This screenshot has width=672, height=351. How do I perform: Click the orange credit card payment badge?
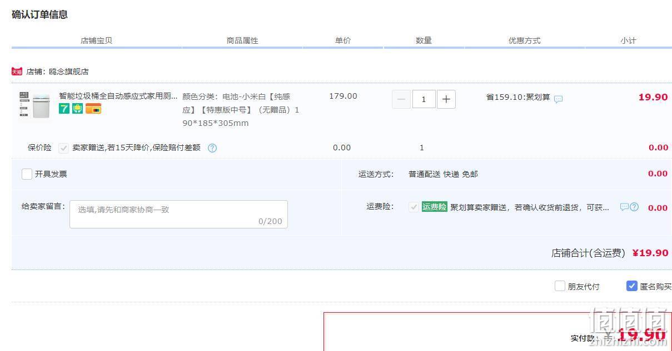[x=93, y=109]
